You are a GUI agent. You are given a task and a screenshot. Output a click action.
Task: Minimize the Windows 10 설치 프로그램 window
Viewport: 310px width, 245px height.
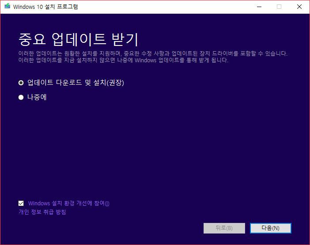tap(259, 7)
